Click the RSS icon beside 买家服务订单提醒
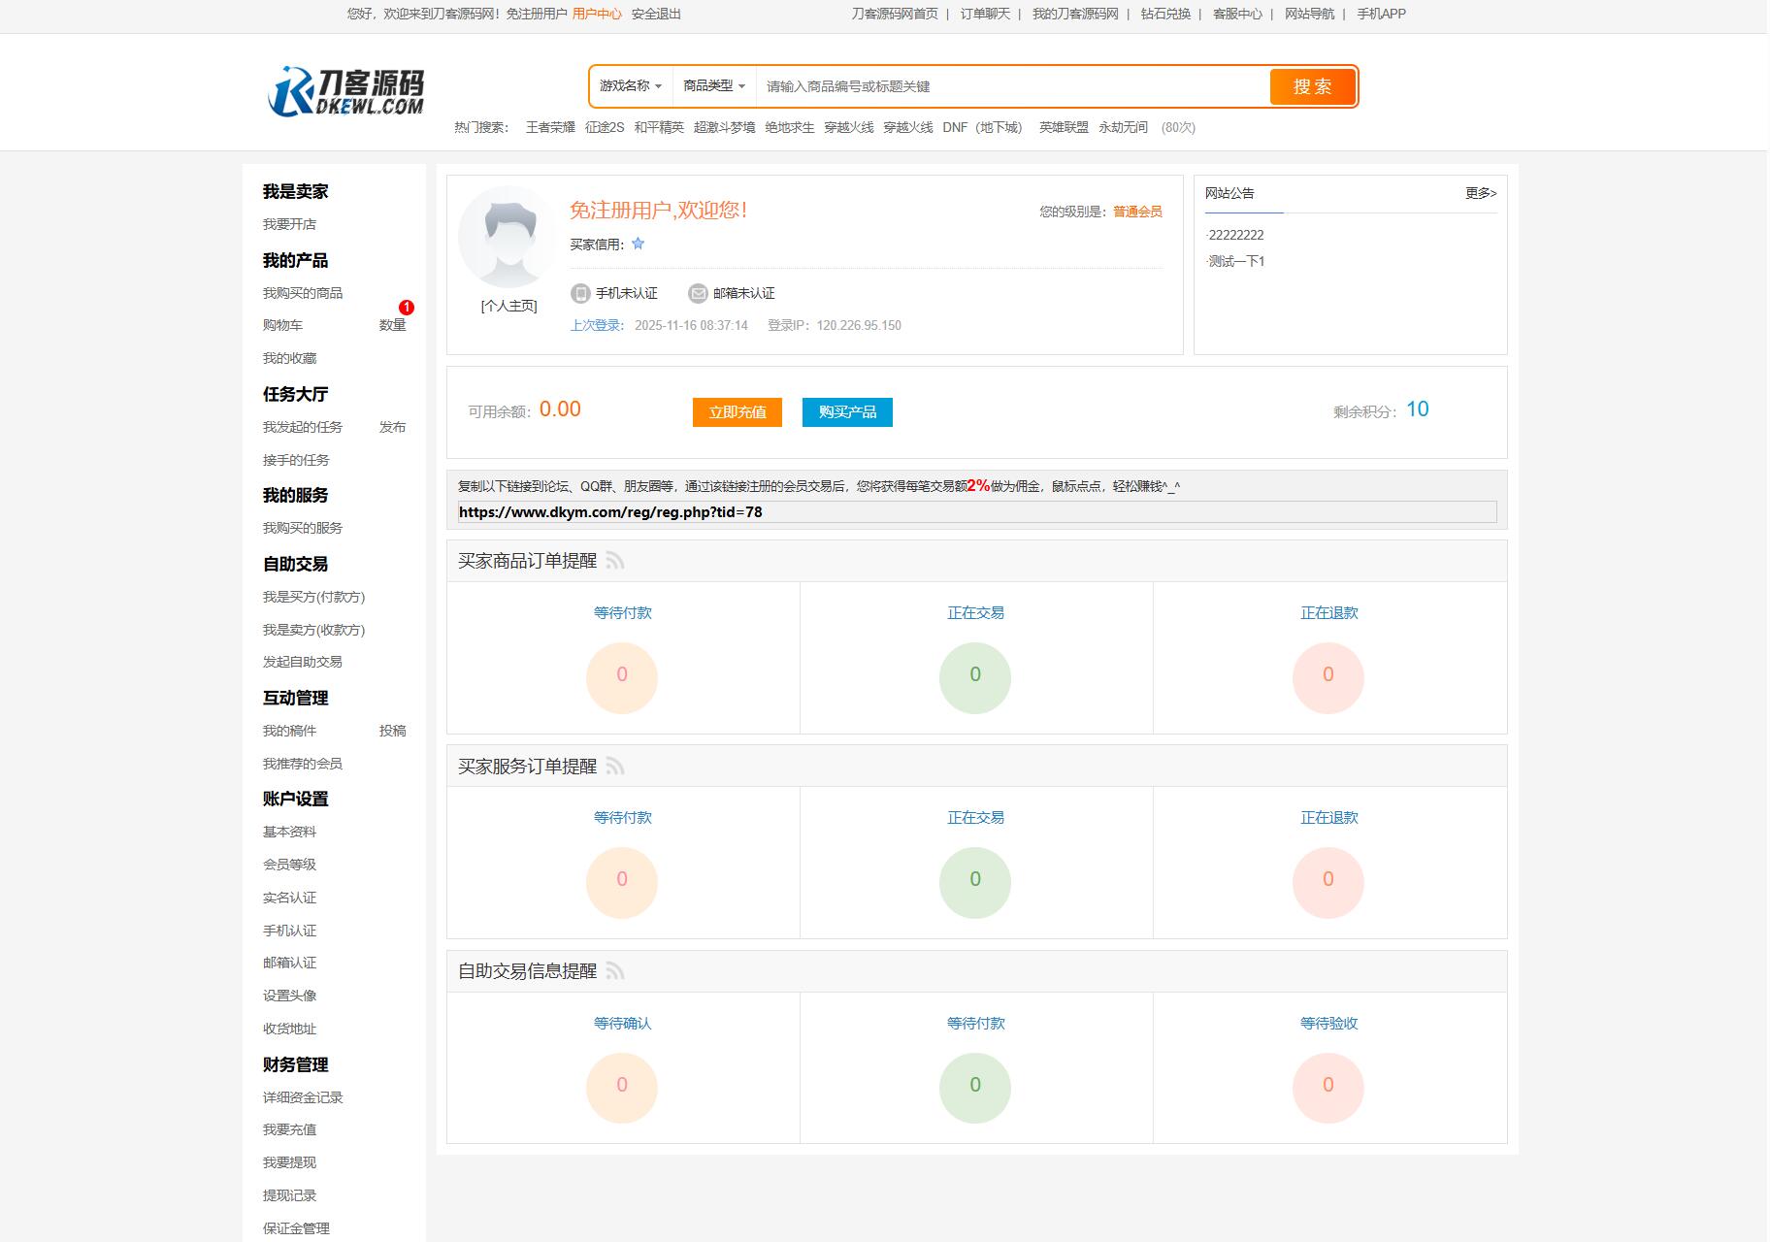The image size is (1770, 1242). pyautogui.click(x=615, y=766)
